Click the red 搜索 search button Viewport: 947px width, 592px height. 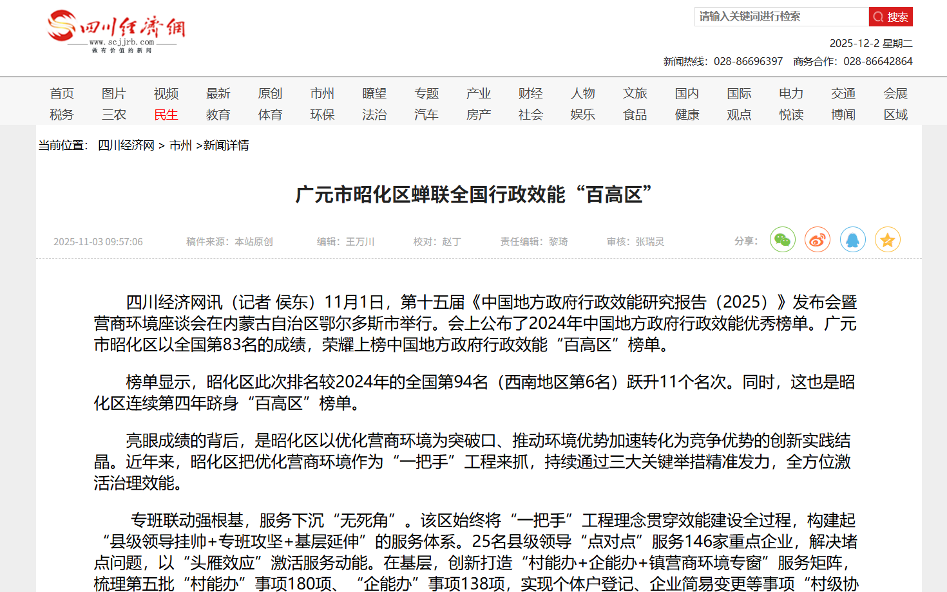pyautogui.click(x=890, y=17)
